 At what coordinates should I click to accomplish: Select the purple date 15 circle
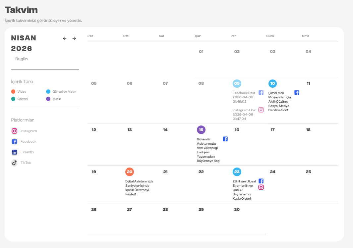[201, 130]
